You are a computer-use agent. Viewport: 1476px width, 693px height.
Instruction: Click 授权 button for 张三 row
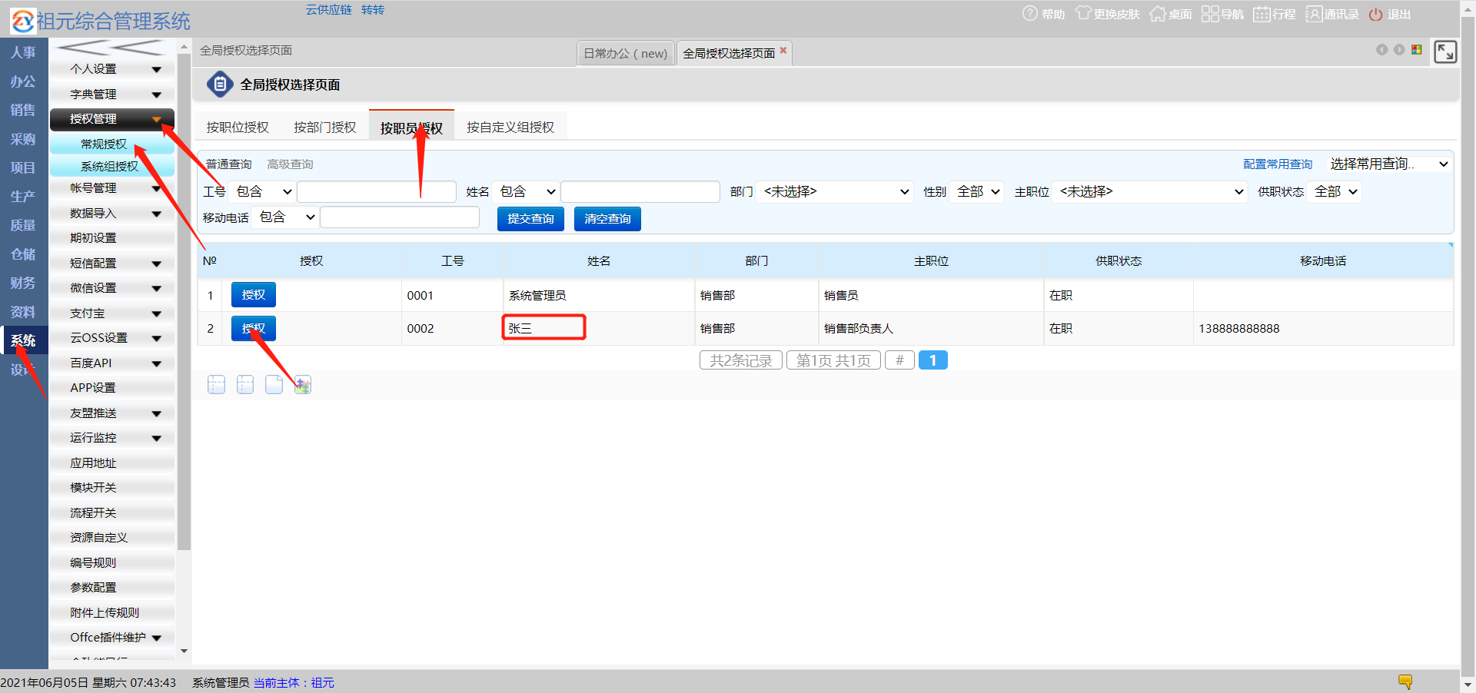pyautogui.click(x=254, y=329)
